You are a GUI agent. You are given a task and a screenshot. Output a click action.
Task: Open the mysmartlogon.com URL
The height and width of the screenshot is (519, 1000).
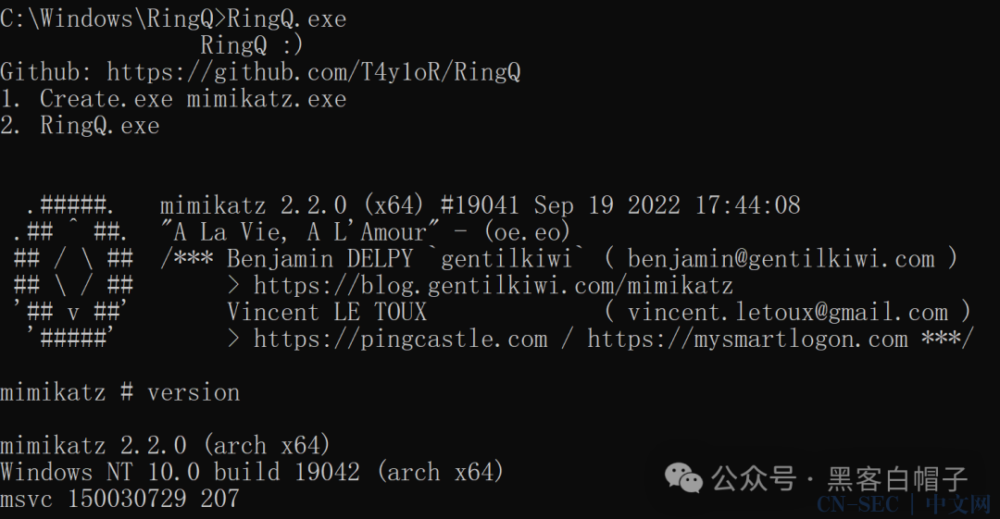click(747, 339)
